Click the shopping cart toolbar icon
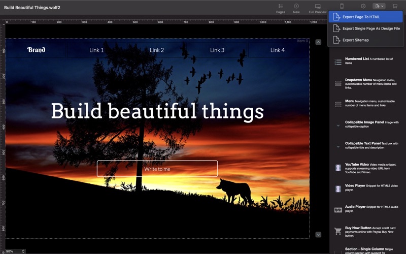This screenshot has width=406, height=254. (x=395, y=6)
